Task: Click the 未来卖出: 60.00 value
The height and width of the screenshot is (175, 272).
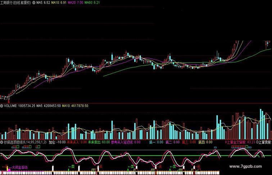Action: coord(99,142)
